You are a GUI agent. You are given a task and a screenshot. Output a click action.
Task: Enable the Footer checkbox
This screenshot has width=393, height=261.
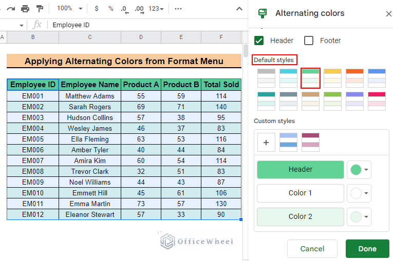(x=309, y=41)
